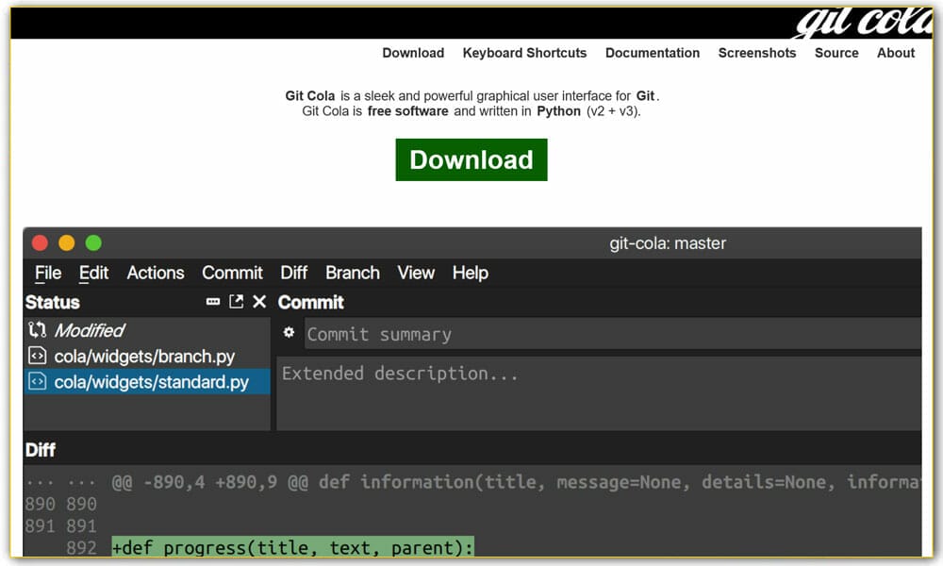Viewport: 943px width, 566px height.
Task: Open the Actions menu
Action: click(156, 273)
